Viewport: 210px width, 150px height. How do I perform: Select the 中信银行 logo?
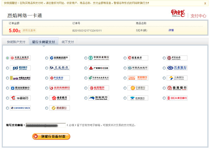59,78
